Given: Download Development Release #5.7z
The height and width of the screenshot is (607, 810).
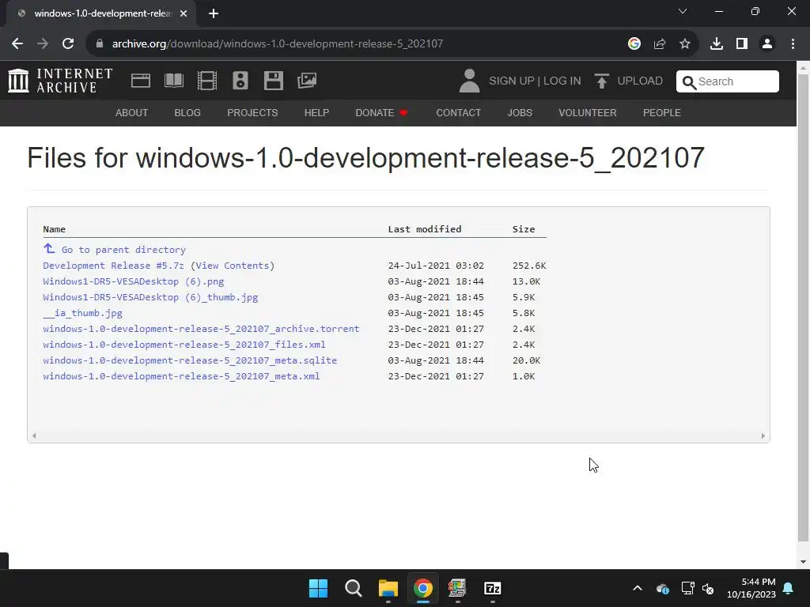Looking at the screenshot, I should point(113,266).
